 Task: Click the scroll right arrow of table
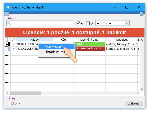[x=138, y=94]
